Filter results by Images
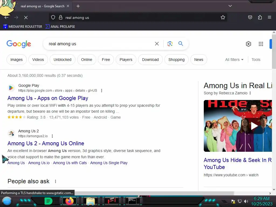Image resolution: width=276 pixels, height=207 pixels. click(x=16, y=60)
